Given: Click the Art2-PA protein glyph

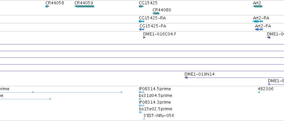Looking at the screenshot, I should pos(259,29).
